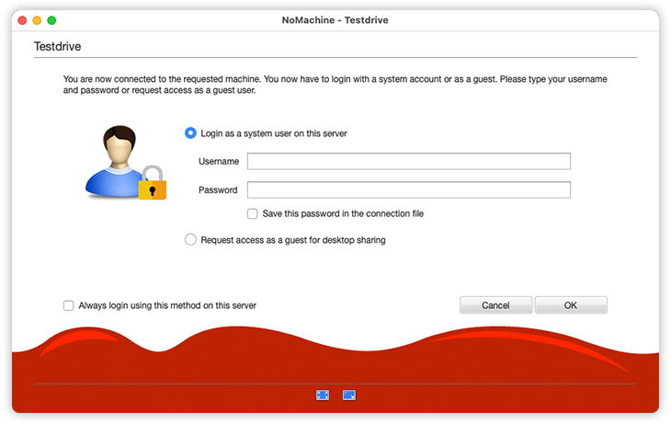Click the connection instructions paragraph
The width and height of the screenshot is (671, 424).
point(335,86)
